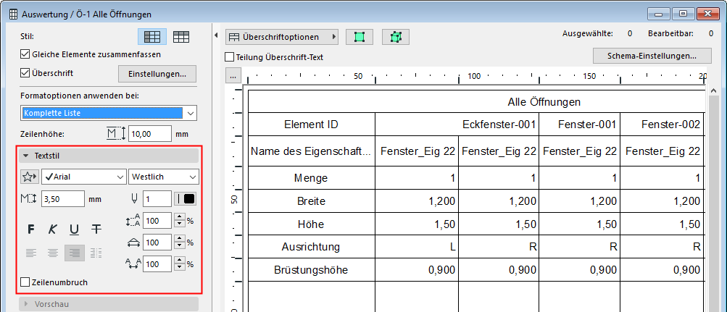Click the pen number icon
Screen dimensions: 727x312
(x=135, y=199)
